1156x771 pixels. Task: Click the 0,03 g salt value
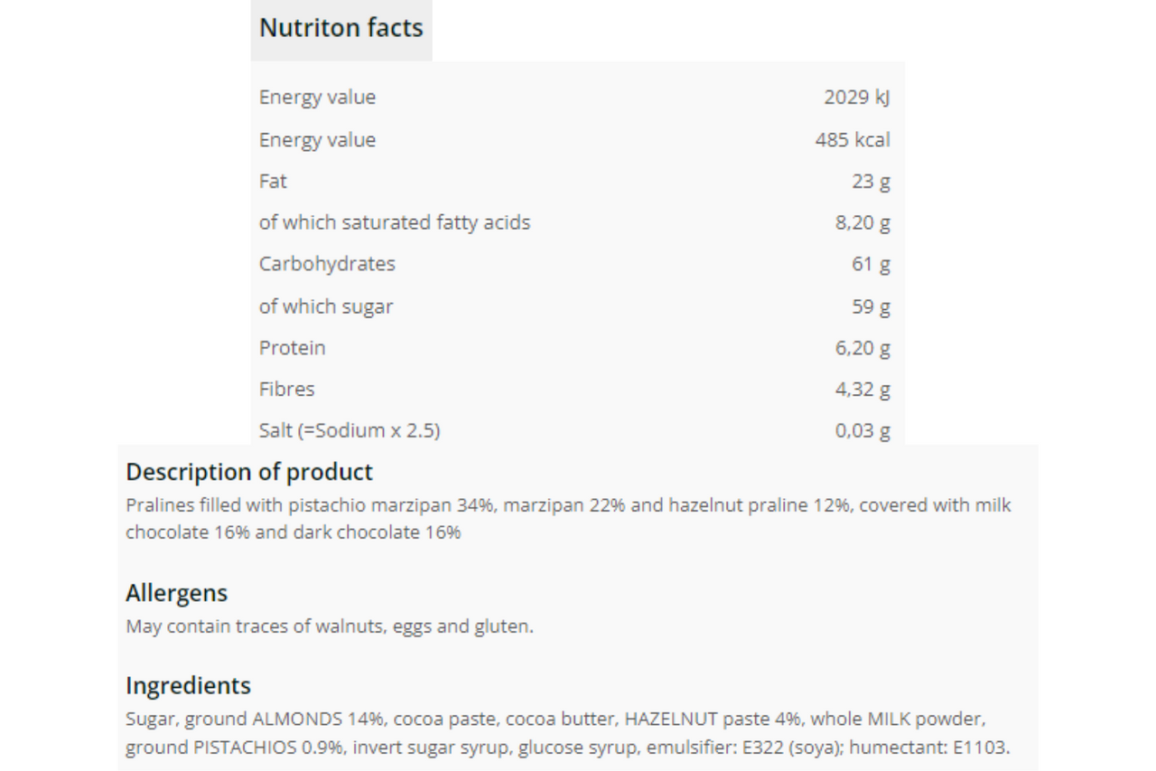click(x=862, y=431)
